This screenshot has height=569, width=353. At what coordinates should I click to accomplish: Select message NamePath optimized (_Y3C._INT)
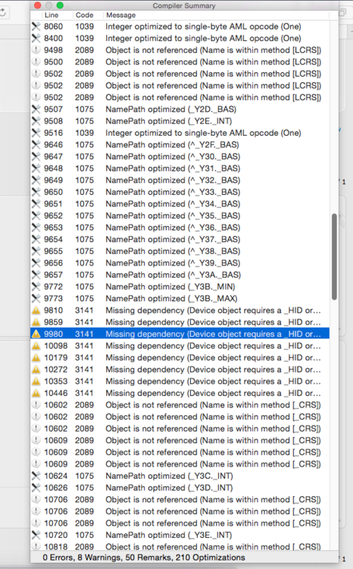pyautogui.click(x=169, y=476)
